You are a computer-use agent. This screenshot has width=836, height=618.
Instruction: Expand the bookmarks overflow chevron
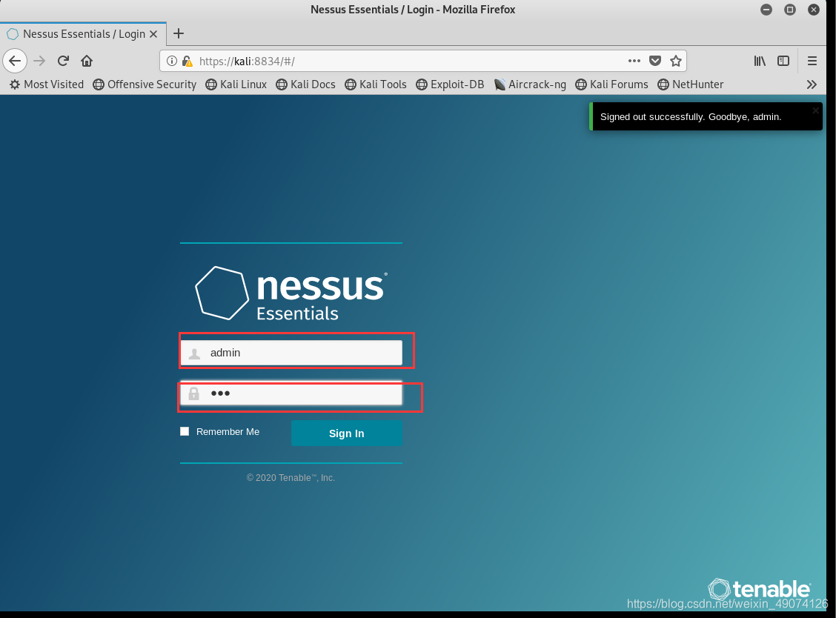[812, 84]
